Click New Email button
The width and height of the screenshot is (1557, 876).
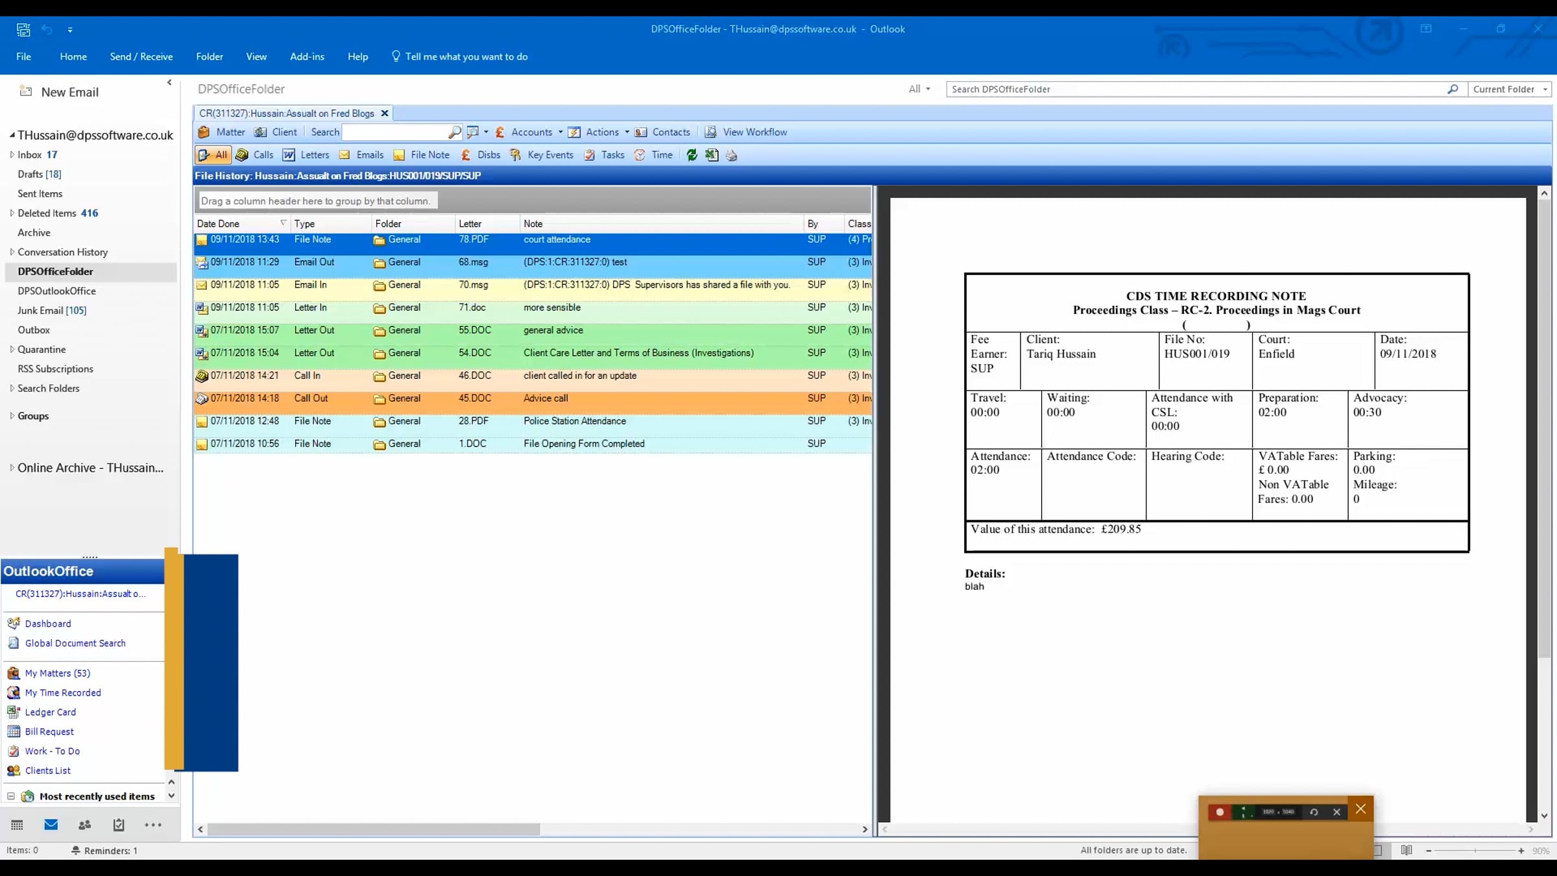point(59,92)
